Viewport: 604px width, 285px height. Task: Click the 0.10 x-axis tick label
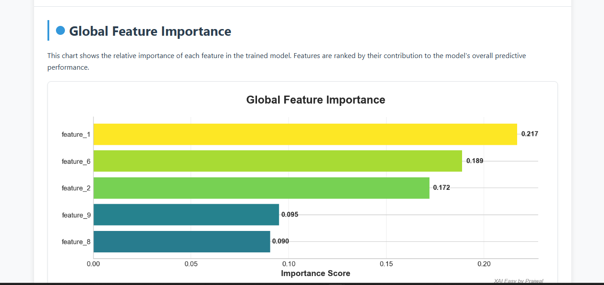click(x=289, y=264)
